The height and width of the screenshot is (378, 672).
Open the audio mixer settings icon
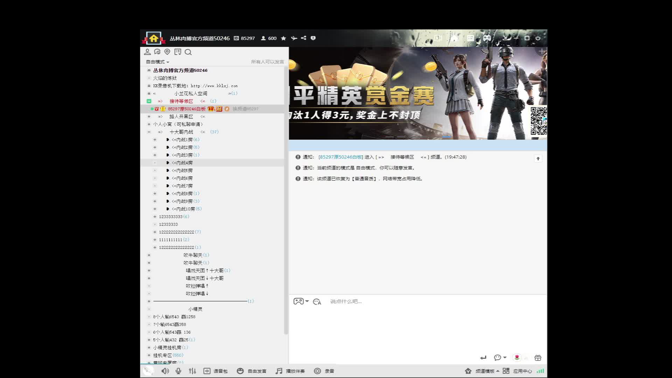(x=192, y=371)
